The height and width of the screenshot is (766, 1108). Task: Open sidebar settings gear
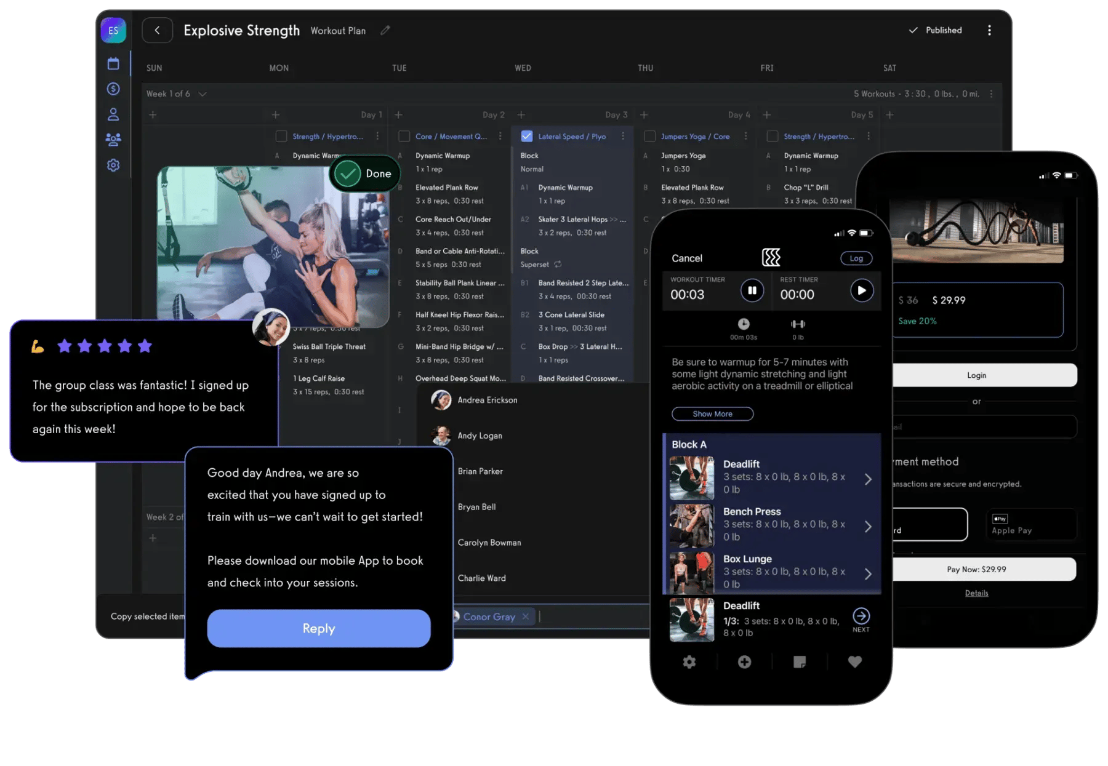[113, 166]
